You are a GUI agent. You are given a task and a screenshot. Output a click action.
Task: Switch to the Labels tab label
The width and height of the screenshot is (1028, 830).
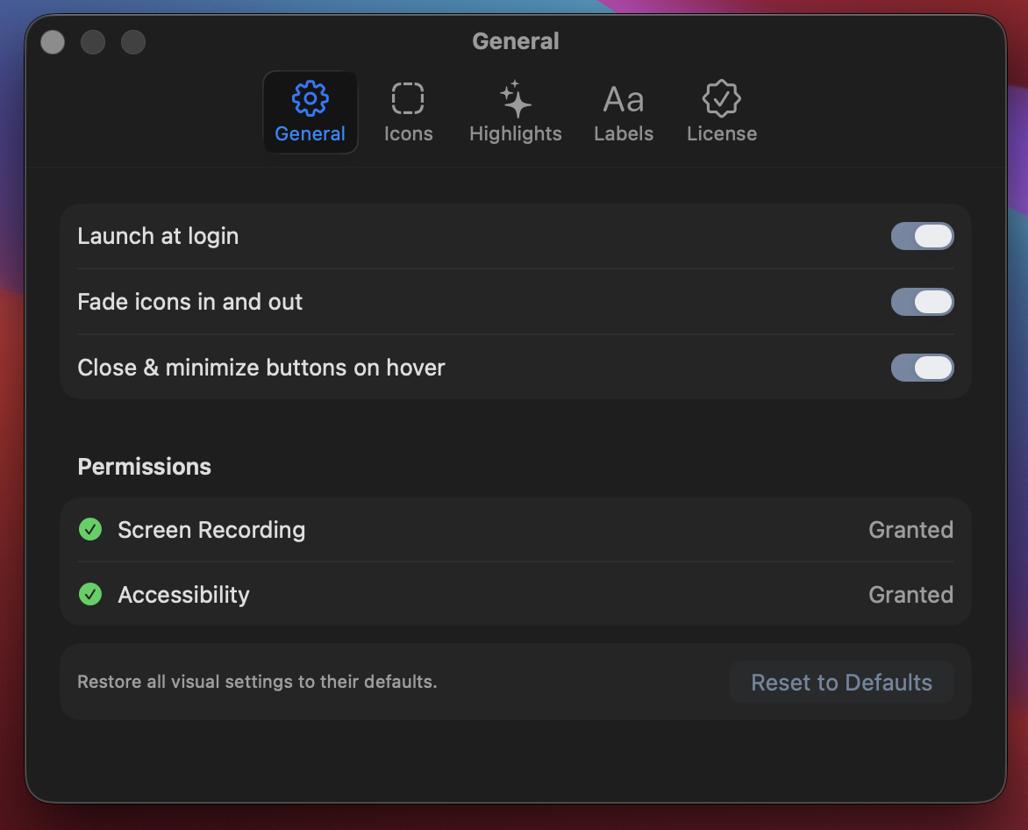624,133
